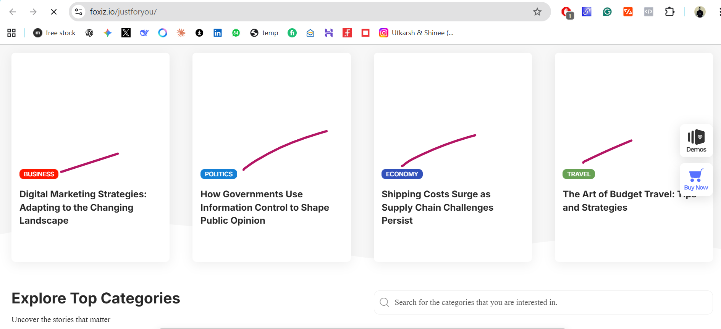Select the BUSINESS category tag
This screenshot has height=329, width=721.
(39, 174)
